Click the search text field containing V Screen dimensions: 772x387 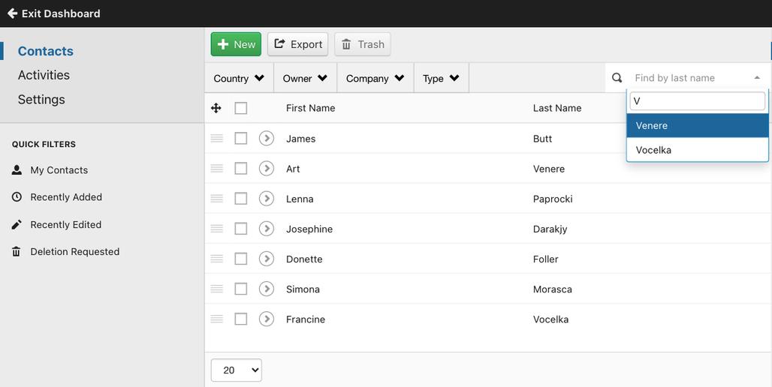697,101
